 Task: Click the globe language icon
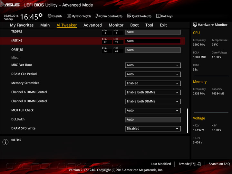click(x=50, y=16)
